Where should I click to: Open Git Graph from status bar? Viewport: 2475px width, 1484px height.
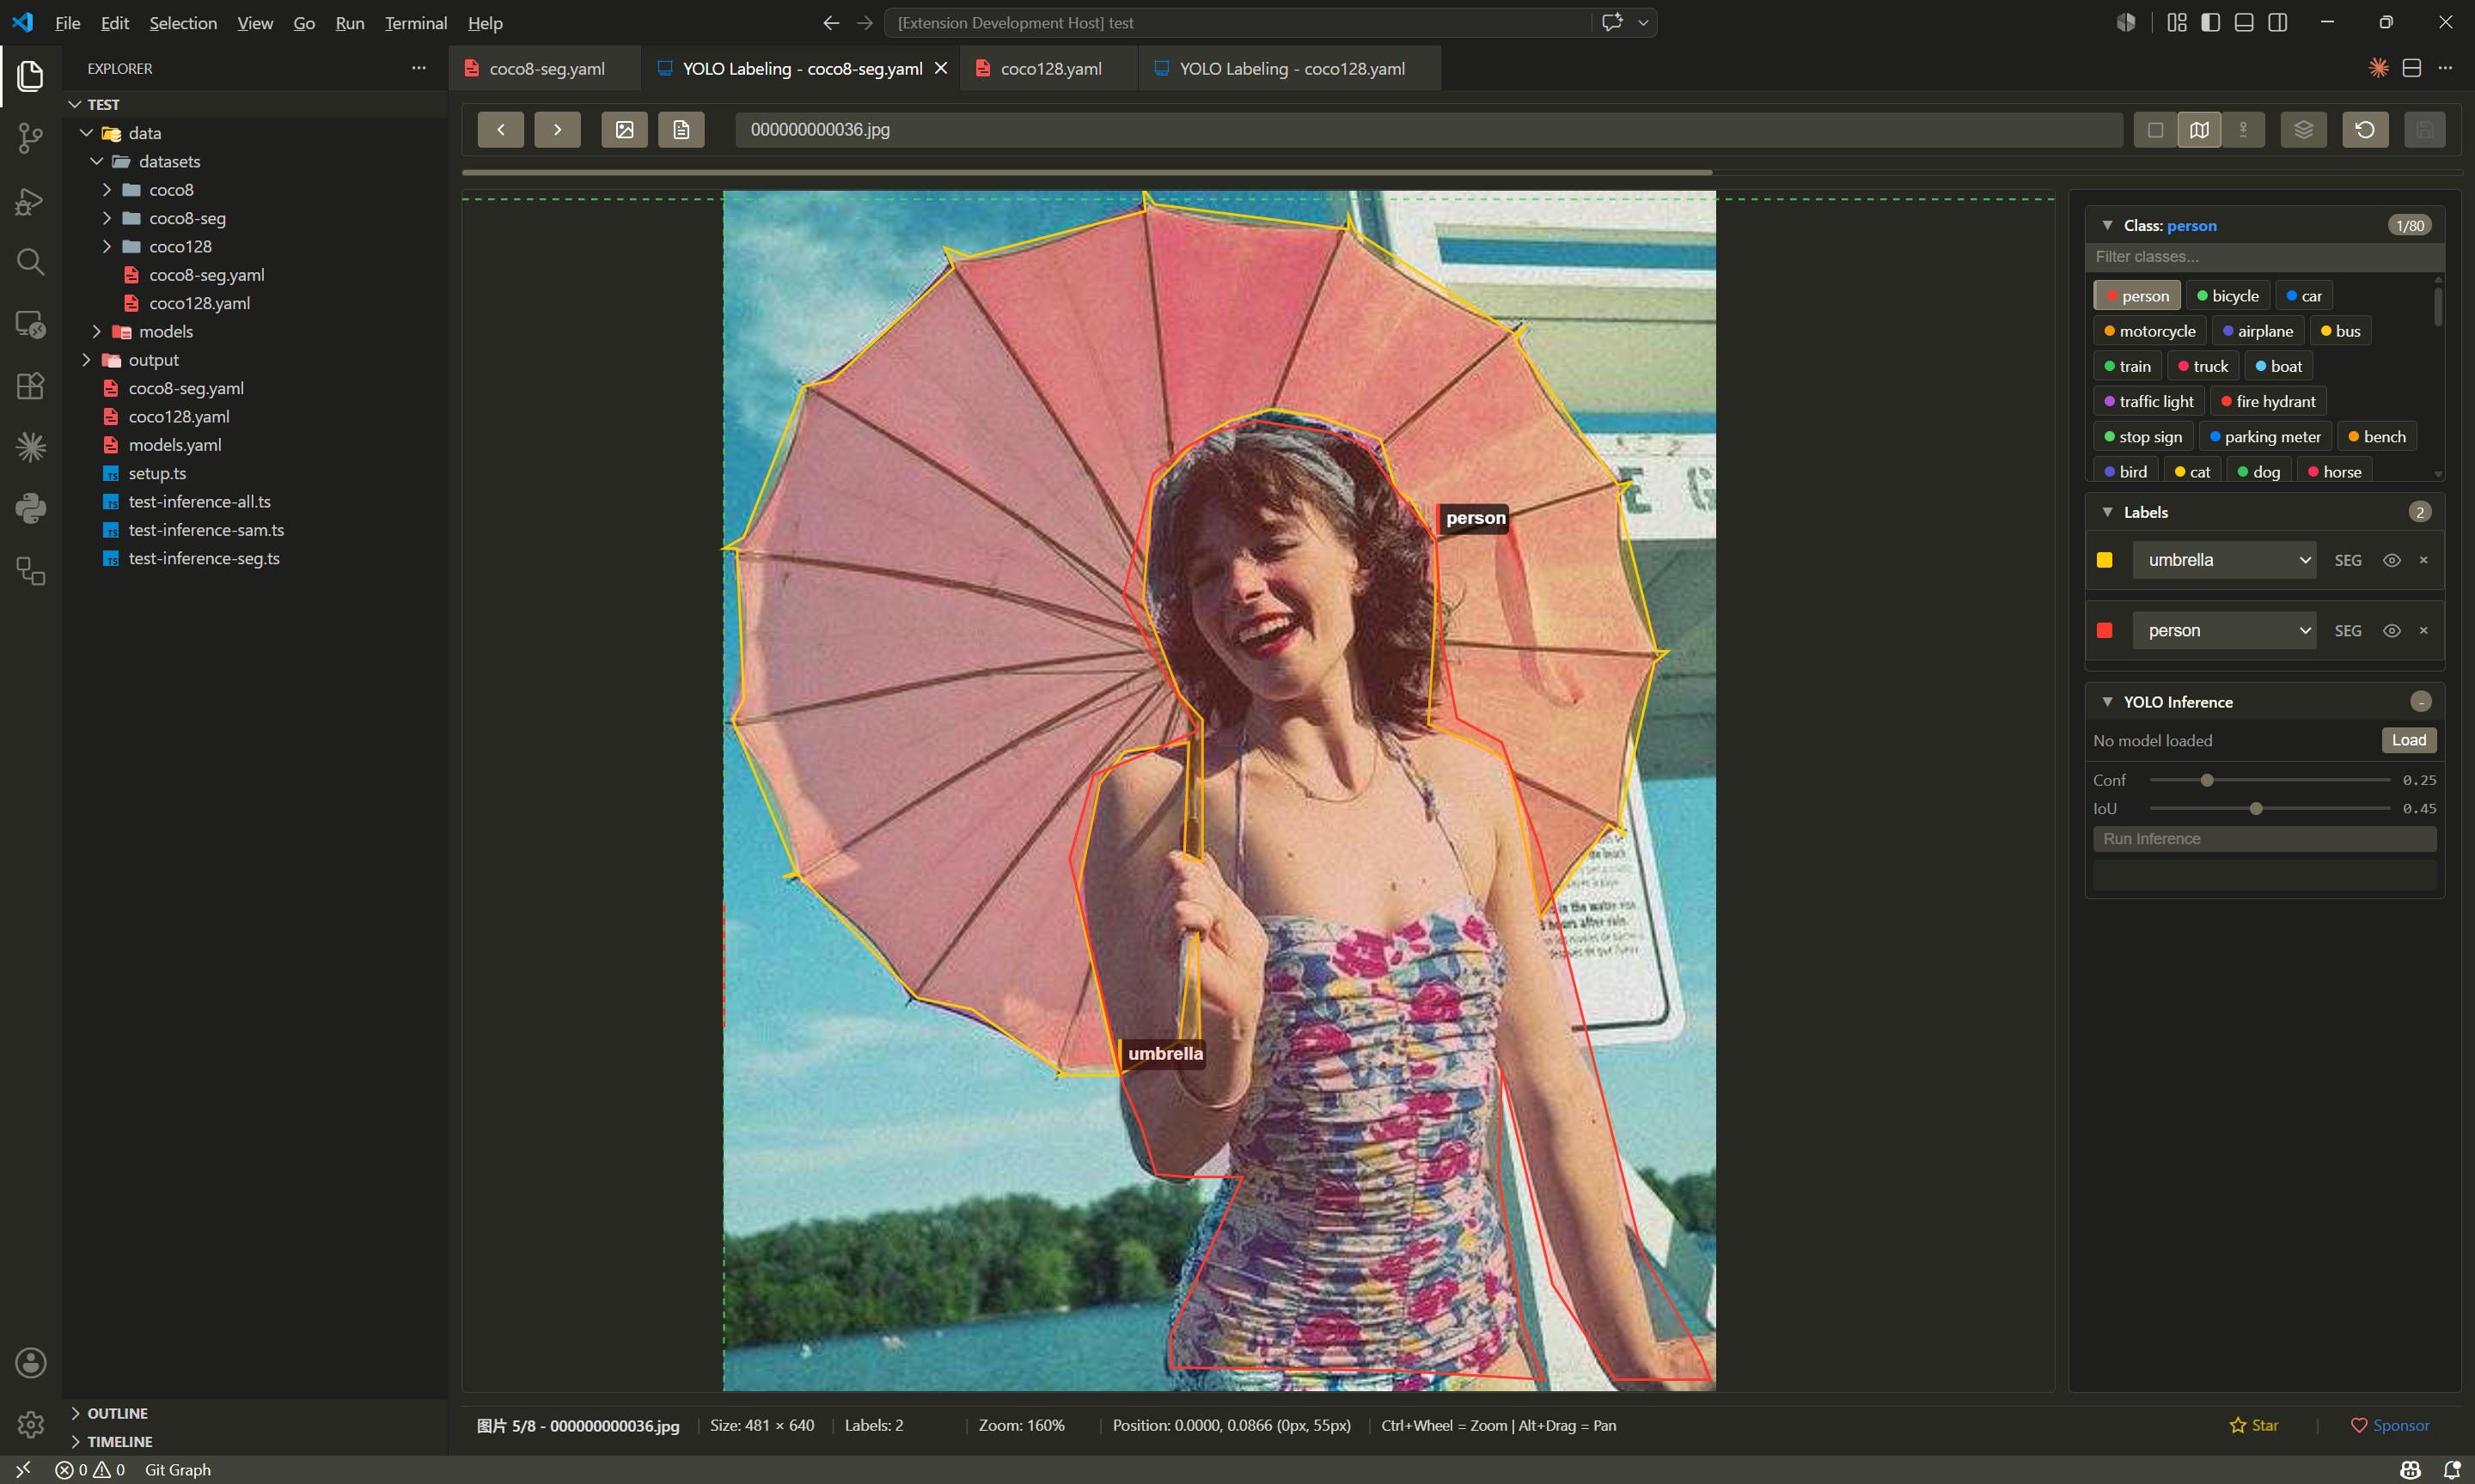click(177, 1470)
